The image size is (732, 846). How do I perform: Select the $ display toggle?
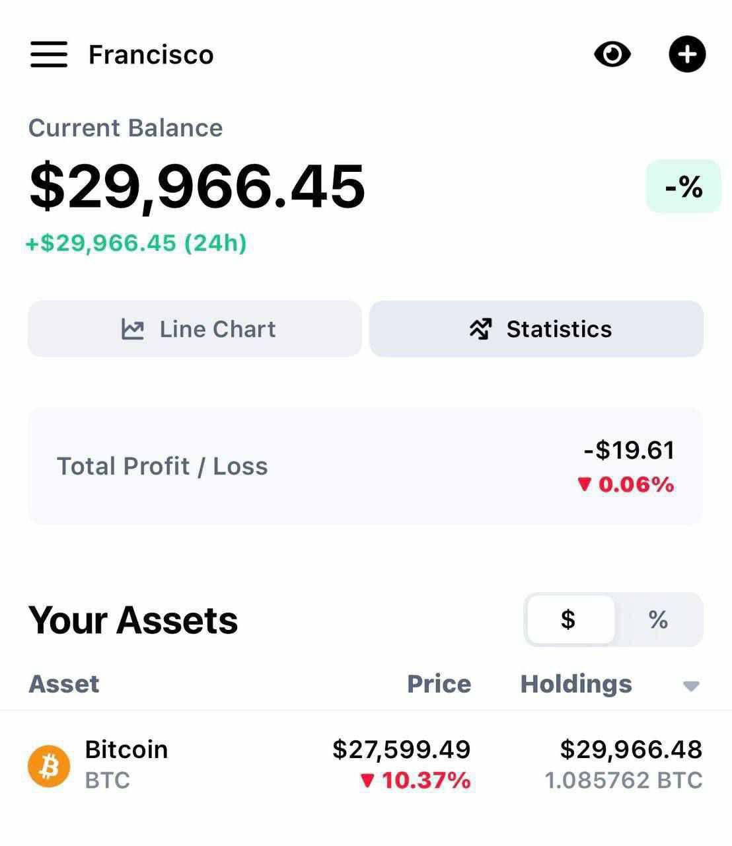[x=569, y=620]
